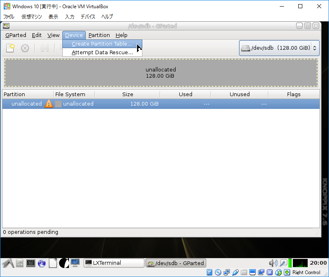Open VirtualBox 表示 menu

[x=53, y=16]
